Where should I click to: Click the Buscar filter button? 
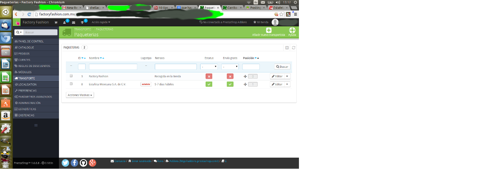pos(282,67)
